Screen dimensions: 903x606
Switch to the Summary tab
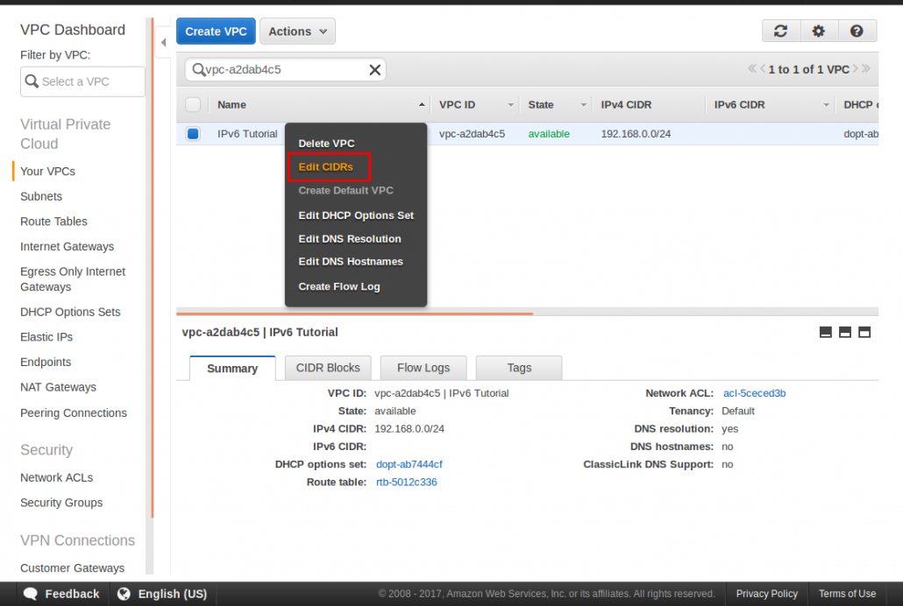pos(232,369)
